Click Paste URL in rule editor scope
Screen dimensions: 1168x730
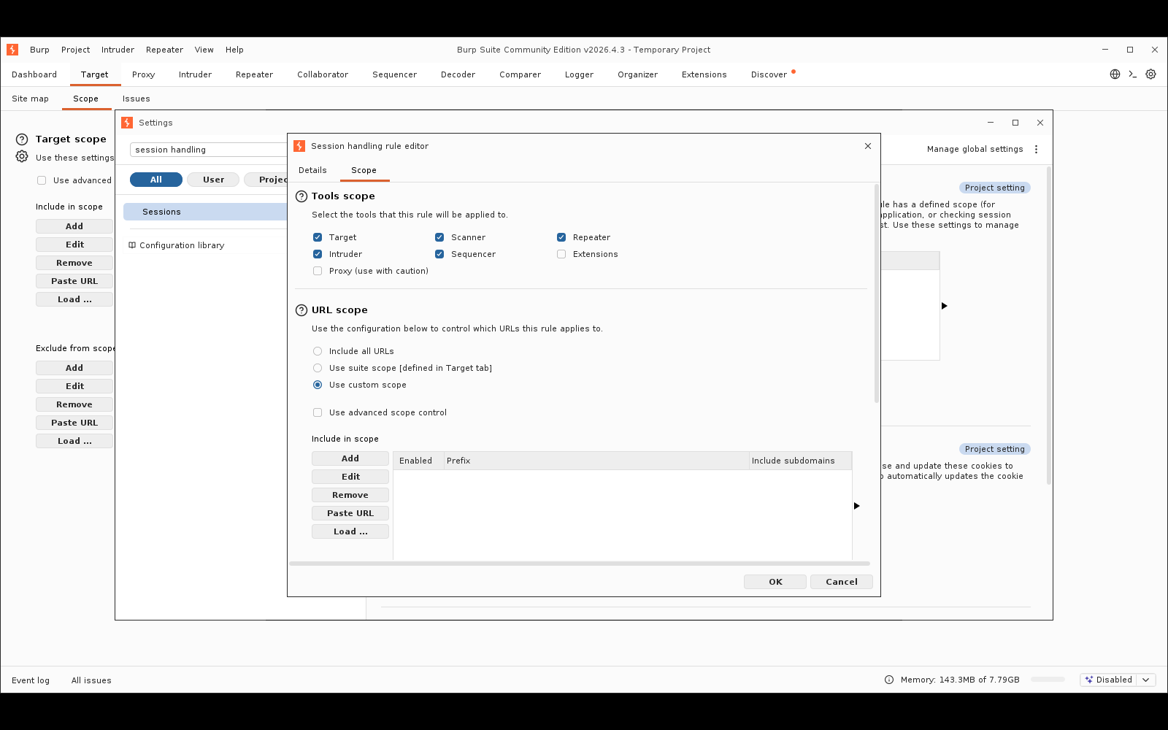[350, 513]
